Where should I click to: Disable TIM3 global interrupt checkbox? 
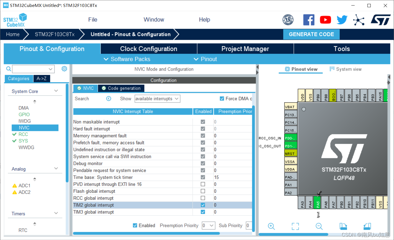pyautogui.click(x=203, y=212)
